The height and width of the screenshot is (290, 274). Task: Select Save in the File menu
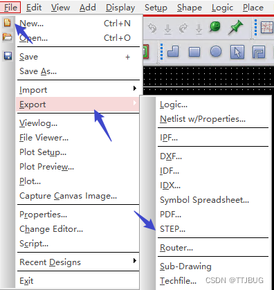pyautogui.click(x=78, y=57)
